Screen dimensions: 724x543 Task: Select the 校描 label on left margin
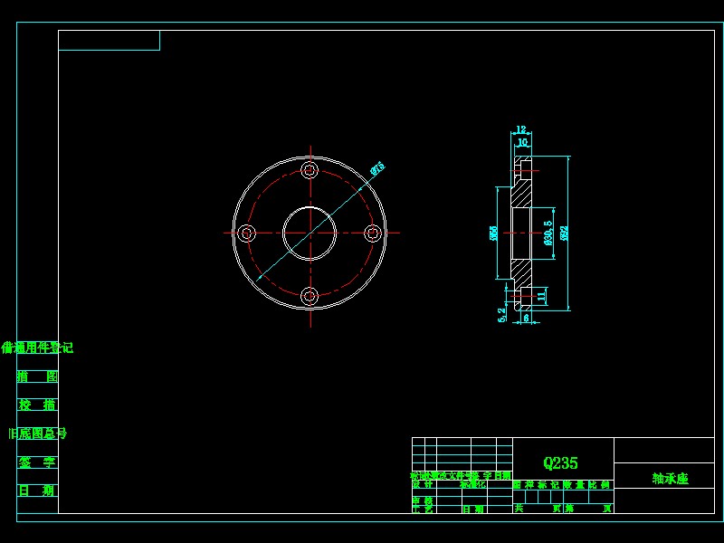(x=37, y=405)
